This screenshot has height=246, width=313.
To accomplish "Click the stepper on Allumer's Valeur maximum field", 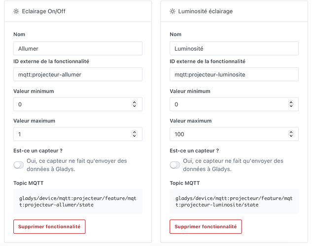I will point(135,134).
